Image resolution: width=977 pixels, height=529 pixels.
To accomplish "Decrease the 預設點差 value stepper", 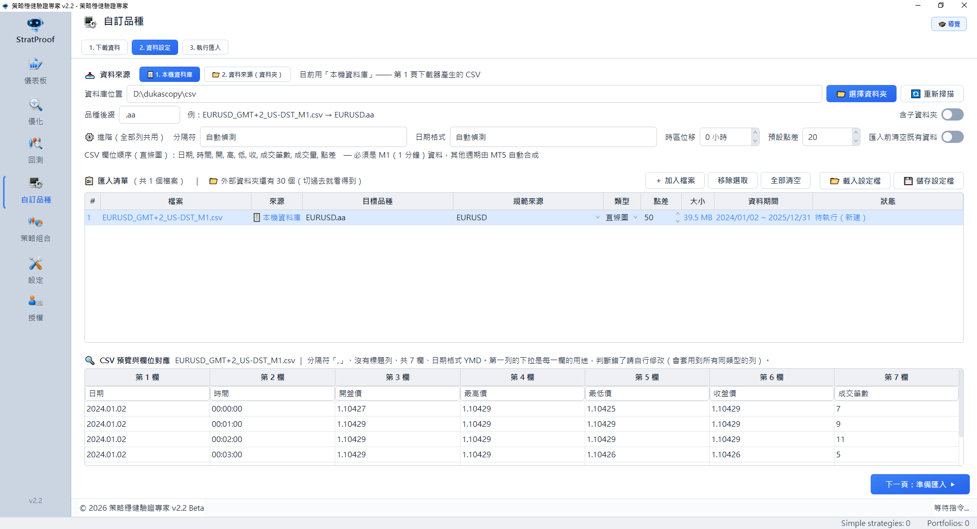I will [856, 141].
